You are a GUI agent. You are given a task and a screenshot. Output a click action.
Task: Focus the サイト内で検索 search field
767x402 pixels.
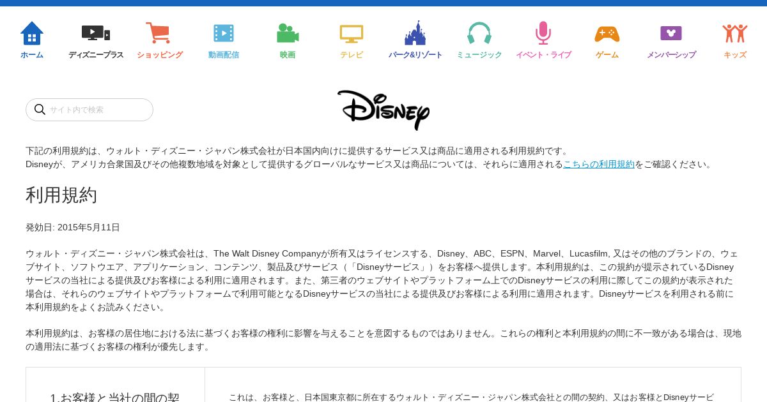(89, 110)
